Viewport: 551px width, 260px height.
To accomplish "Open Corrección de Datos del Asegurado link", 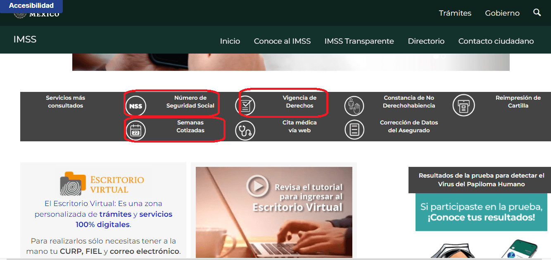I will tap(409, 126).
